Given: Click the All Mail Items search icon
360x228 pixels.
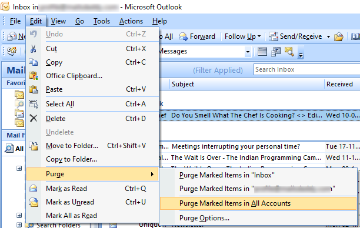Looking at the screenshot, I should (x=9, y=149).
